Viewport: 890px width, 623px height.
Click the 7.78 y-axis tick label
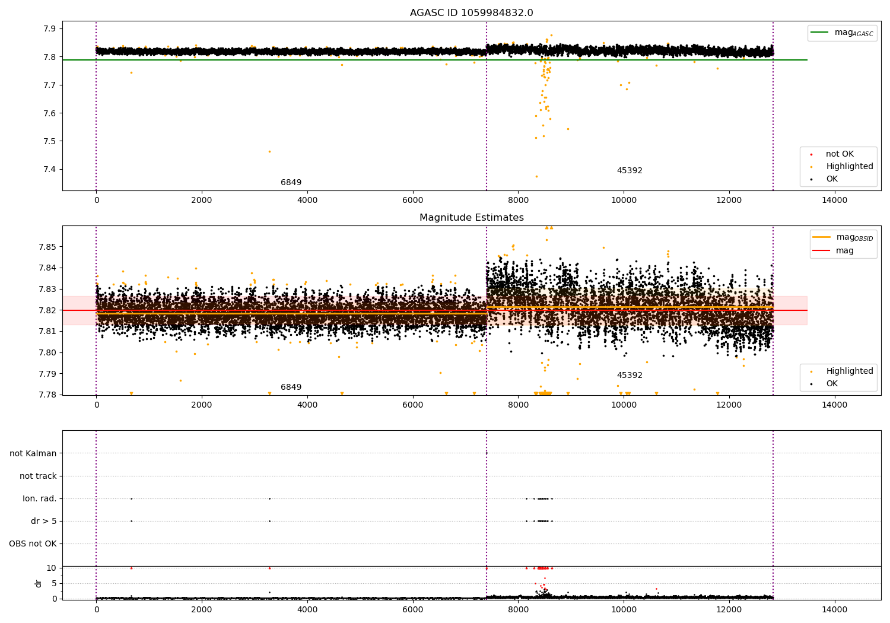tap(47, 395)
